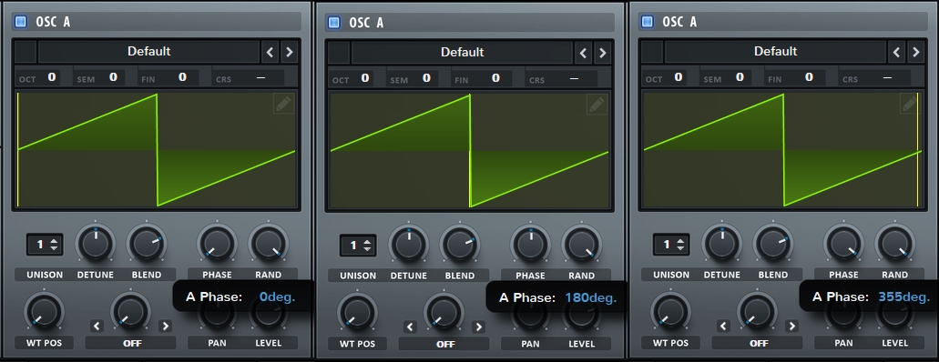Click the BLEND knob in the 355deg panel
Viewport: 939px width, 362px height.
pyautogui.click(x=773, y=244)
